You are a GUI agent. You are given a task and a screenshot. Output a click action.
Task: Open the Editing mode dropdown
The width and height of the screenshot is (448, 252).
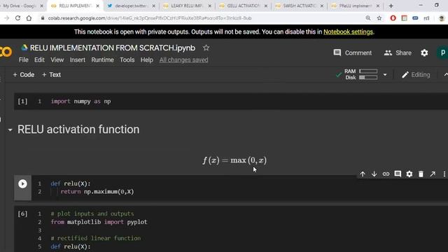(416, 75)
